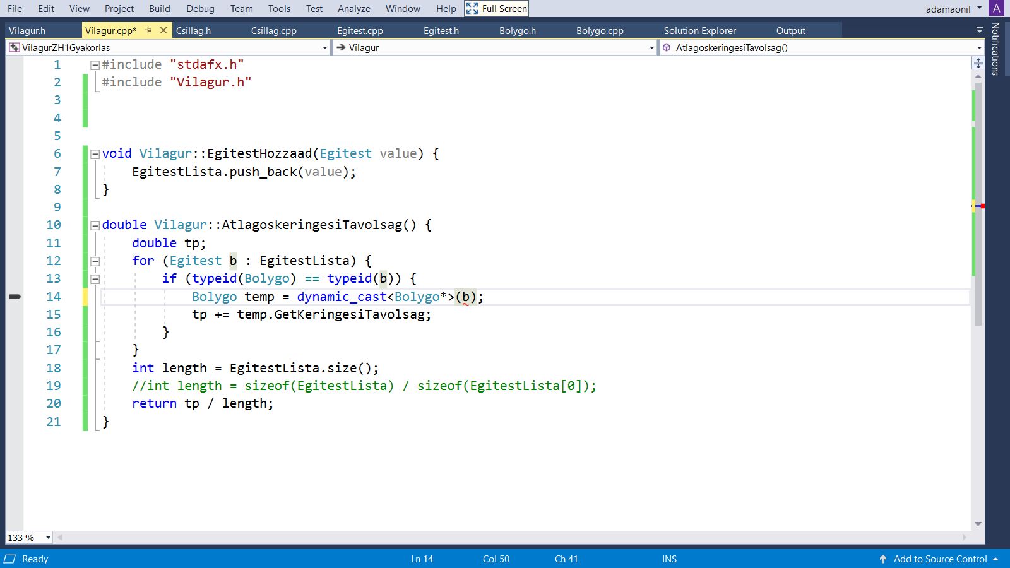Collapse the EgitestHozzaad function on line 6
1010x568 pixels.
pos(95,153)
